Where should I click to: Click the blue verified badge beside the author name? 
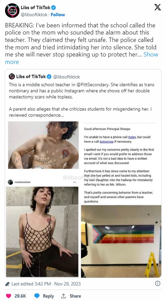coord(54,8)
